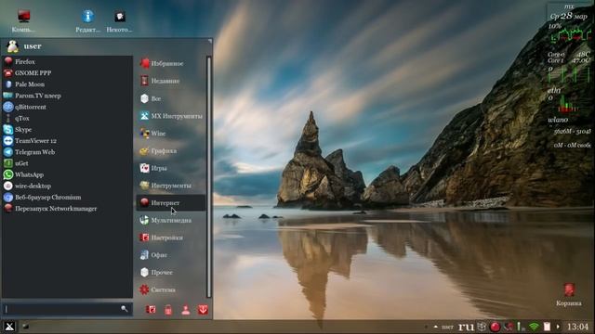Launch Firefox from the Internet list
This screenshot has height=334, width=595.
[x=67, y=61]
